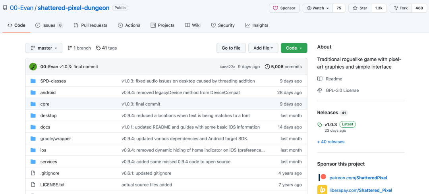Open the Releases 41 heading

[332, 113]
